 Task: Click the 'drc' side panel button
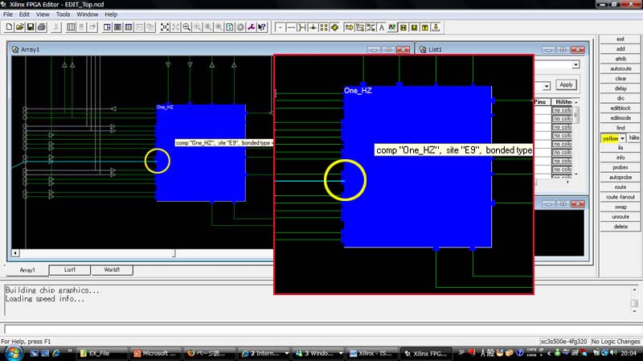[x=620, y=98]
